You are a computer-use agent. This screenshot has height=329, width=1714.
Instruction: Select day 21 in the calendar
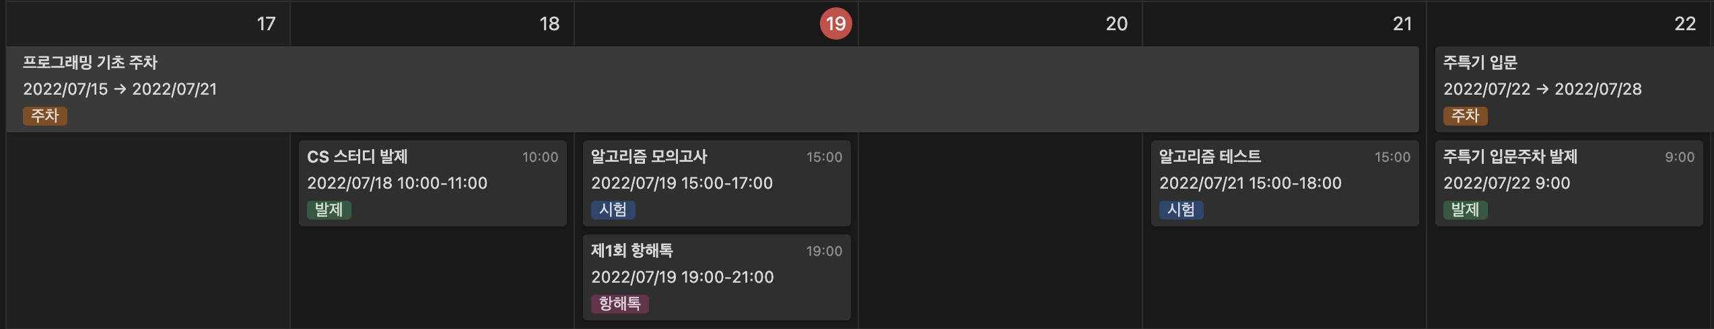(1402, 24)
